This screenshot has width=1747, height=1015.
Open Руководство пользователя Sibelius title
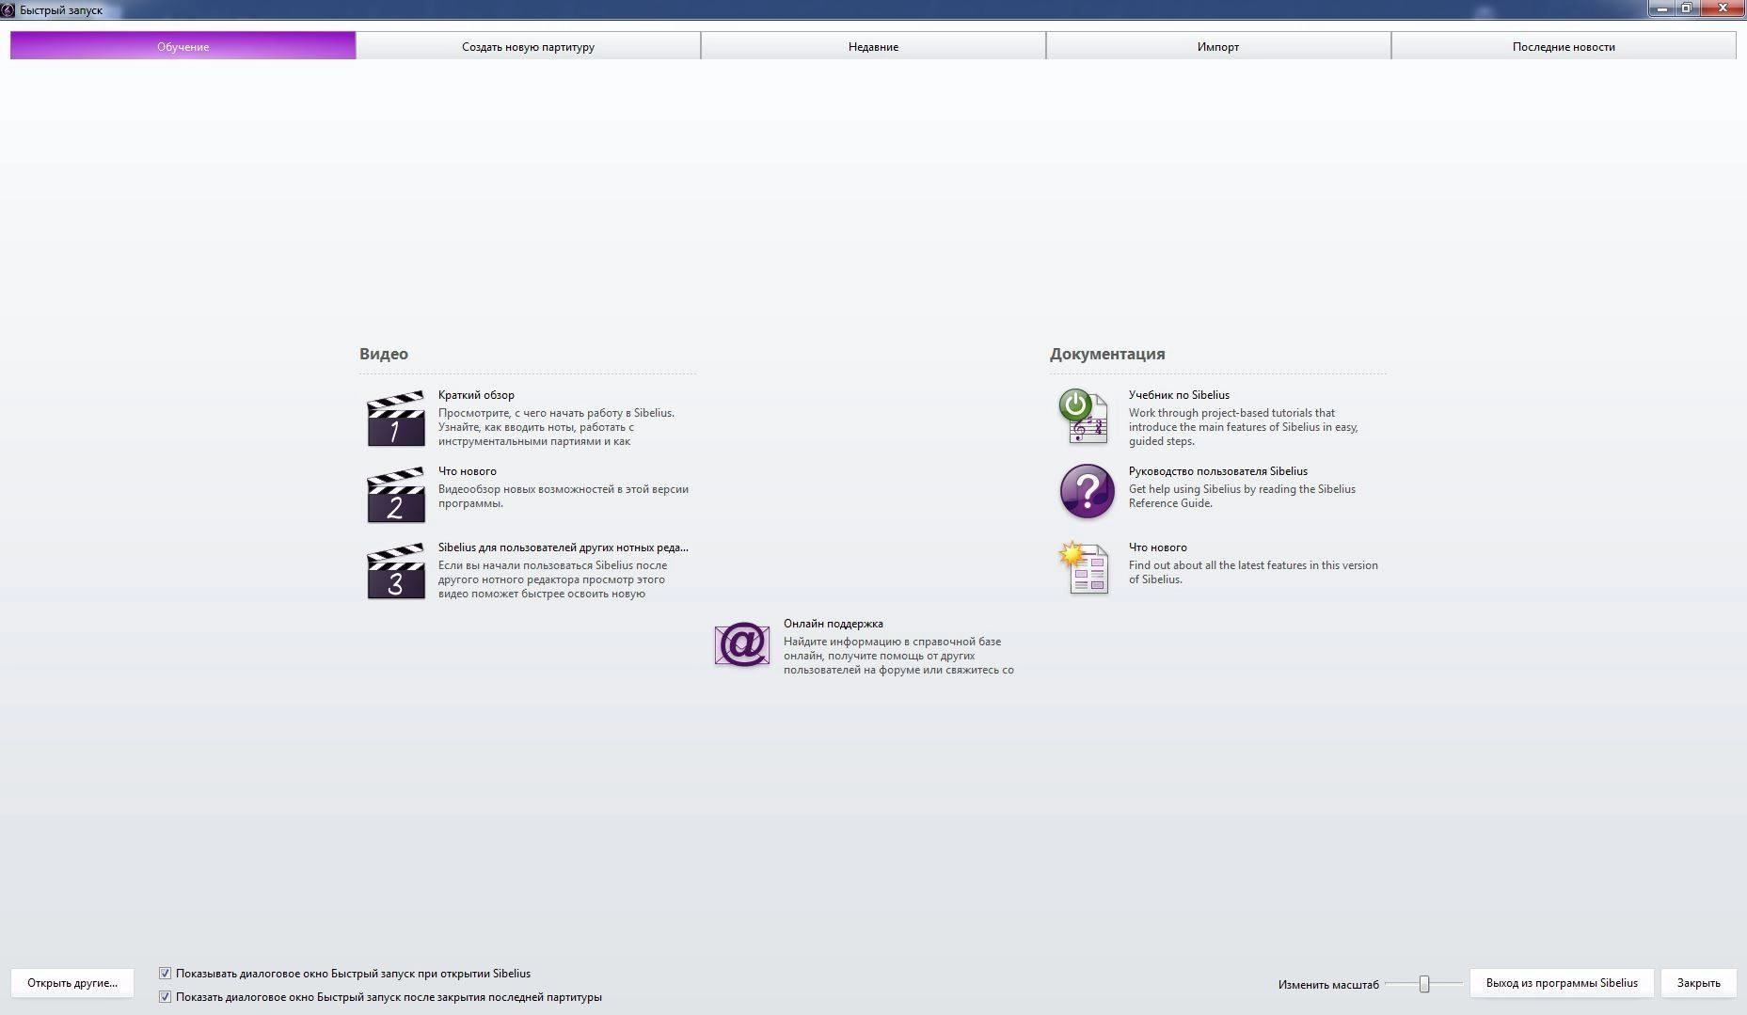point(1218,471)
